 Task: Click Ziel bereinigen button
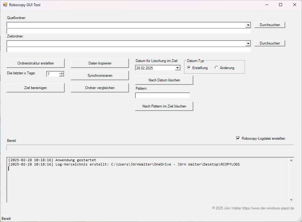(x=36, y=88)
